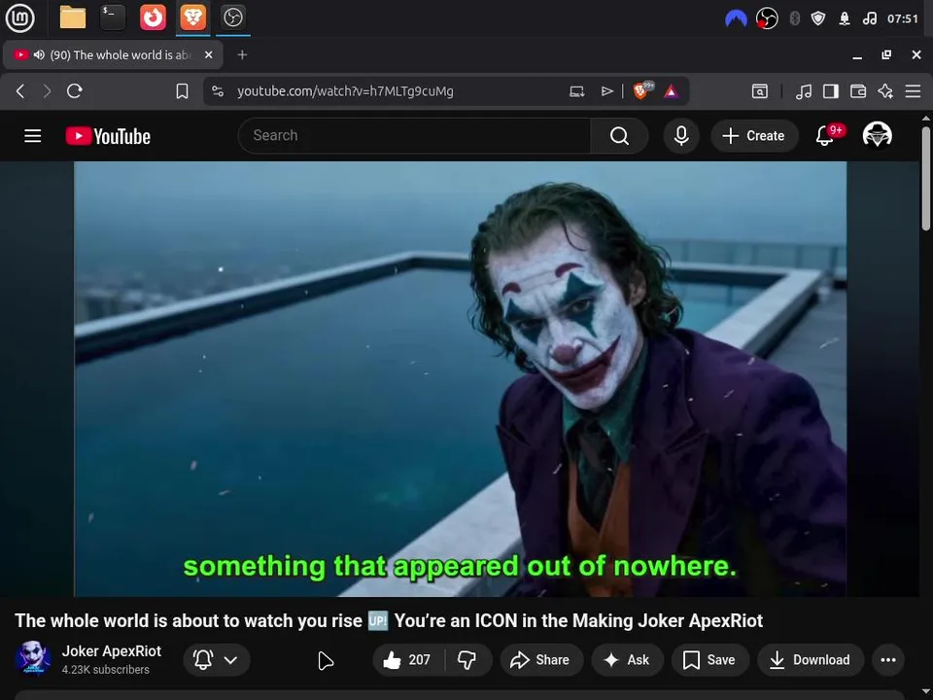Viewport: 933px width, 700px height.
Task: Click the Create button
Action: click(x=754, y=136)
